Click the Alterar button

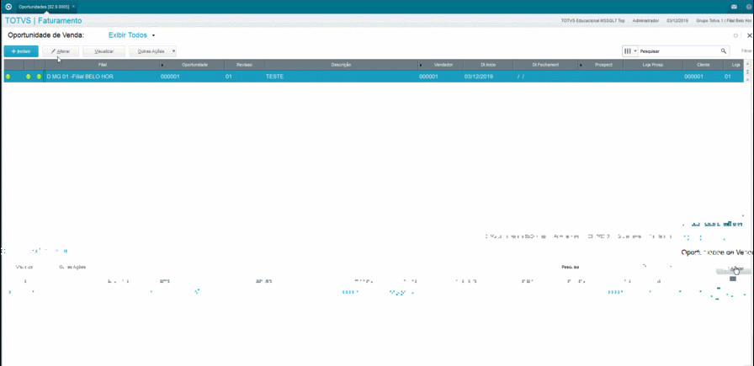61,51
